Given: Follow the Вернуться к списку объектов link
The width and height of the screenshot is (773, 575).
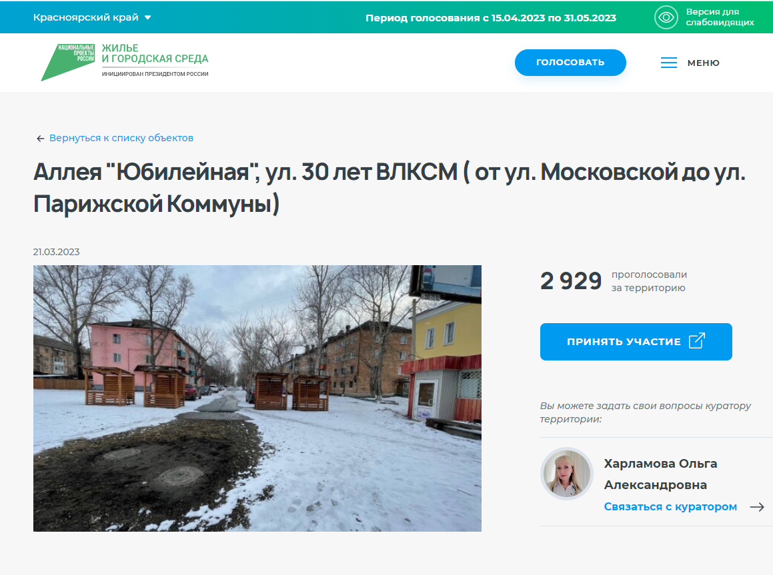Looking at the screenshot, I should tap(121, 138).
